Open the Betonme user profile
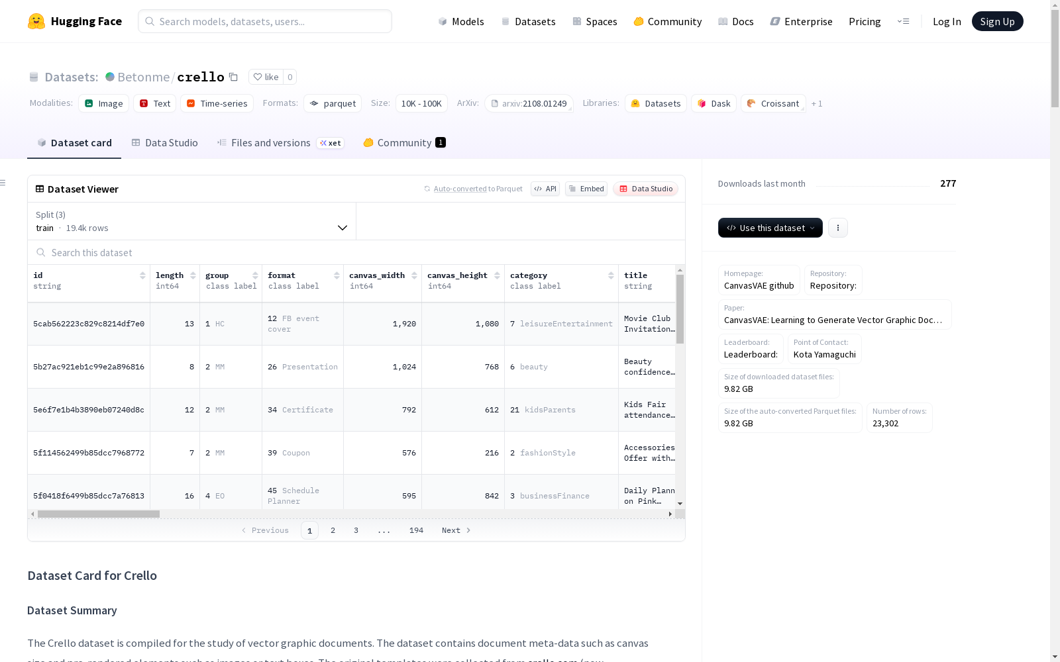This screenshot has width=1060, height=662. tap(144, 77)
